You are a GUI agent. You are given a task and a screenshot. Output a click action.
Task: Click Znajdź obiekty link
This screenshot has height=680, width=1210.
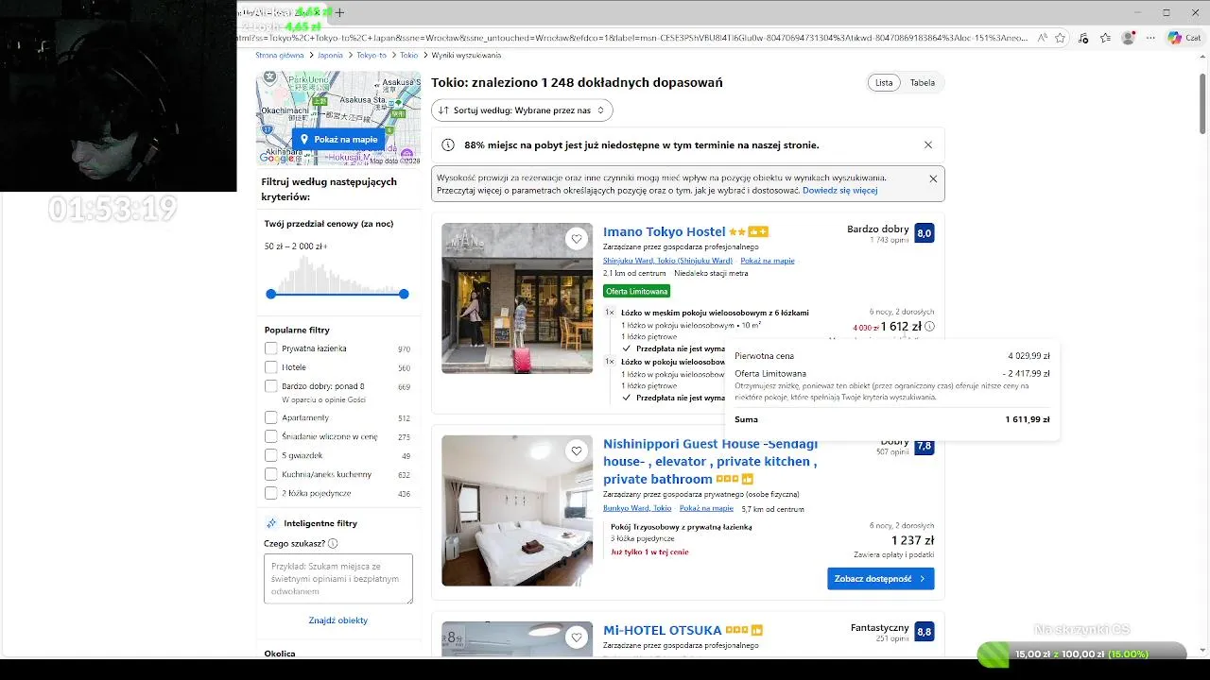337,620
